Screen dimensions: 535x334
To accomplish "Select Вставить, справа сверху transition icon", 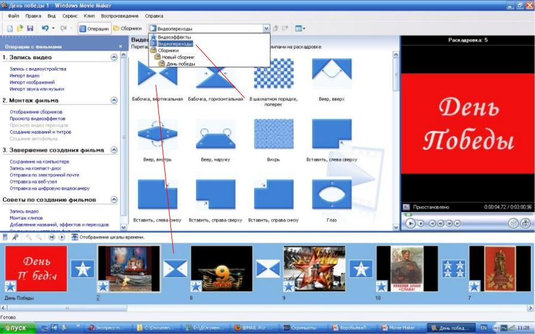I will click(x=215, y=194).
